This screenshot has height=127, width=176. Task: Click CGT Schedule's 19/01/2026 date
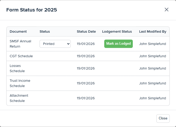[86, 56]
